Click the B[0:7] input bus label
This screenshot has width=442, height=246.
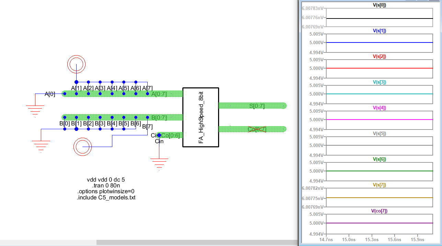coord(159,118)
